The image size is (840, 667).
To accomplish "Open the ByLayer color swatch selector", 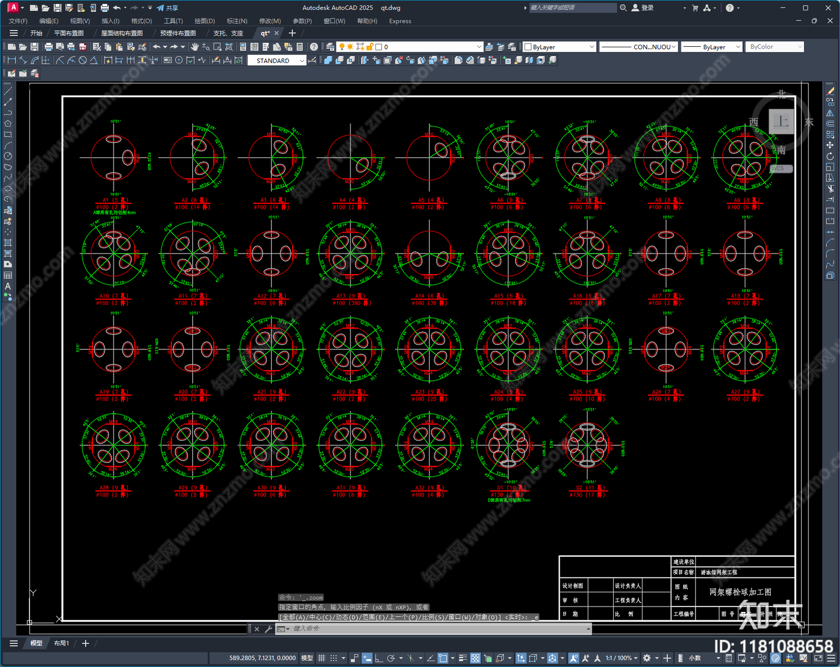I will coord(559,47).
